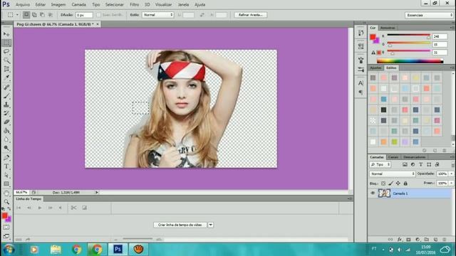Select the Blur tool
Viewport: 456px width, 256px height.
point(6,139)
